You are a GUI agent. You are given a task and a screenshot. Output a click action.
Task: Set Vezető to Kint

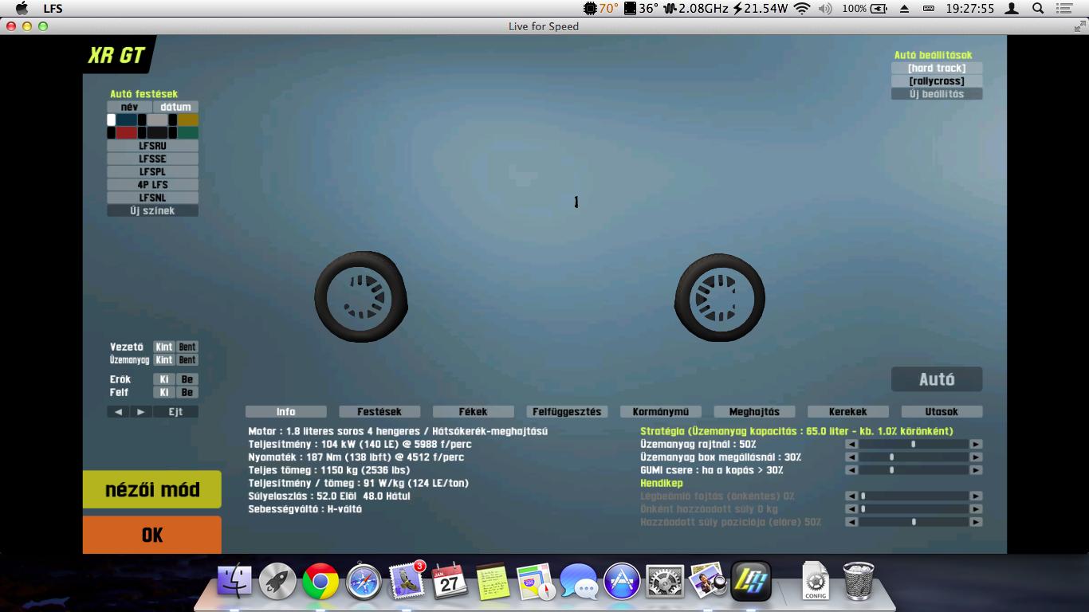click(x=164, y=347)
